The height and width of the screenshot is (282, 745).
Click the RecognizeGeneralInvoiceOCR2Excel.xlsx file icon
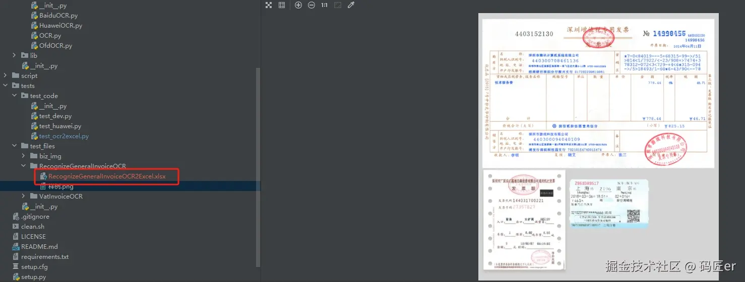(43, 176)
